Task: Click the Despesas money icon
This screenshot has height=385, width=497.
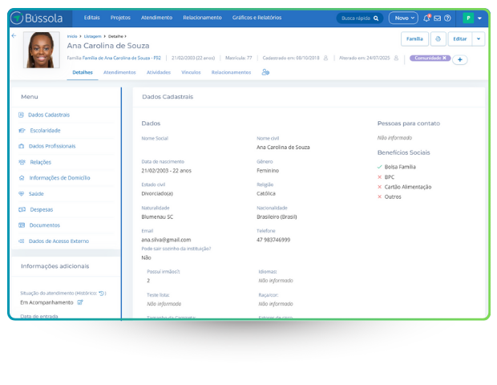Action: point(22,209)
